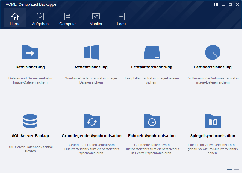Open the list menu icon in title bar
This screenshot has width=242, height=173.
[216, 4]
